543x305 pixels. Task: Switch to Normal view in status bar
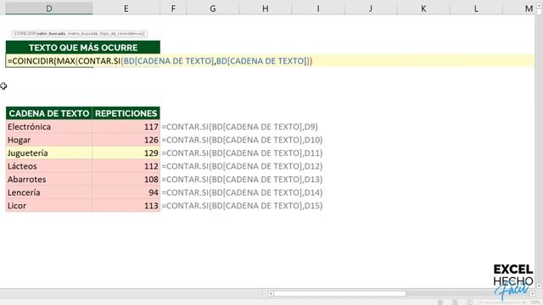(x=440, y=302)
